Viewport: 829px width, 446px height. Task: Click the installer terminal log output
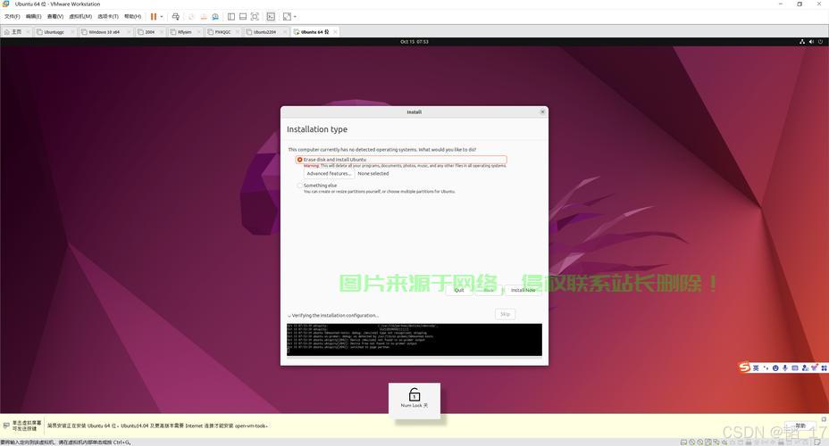coord(414,339)
